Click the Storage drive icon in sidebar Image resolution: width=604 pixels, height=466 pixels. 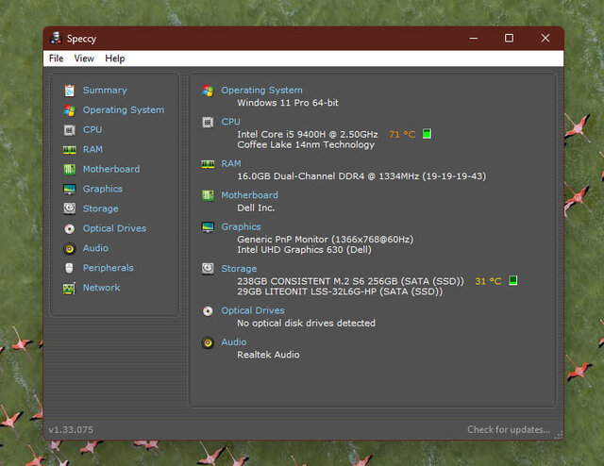pyautogui.click(x=69, y=208)
